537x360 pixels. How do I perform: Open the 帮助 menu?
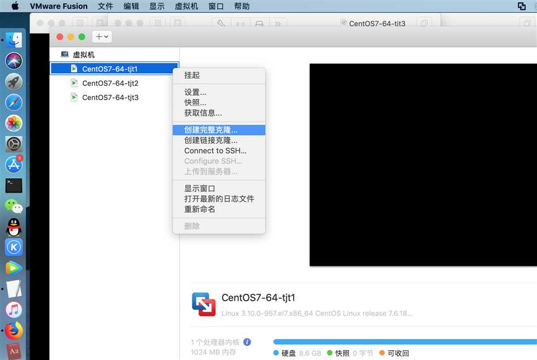click(x=242, y=6)
